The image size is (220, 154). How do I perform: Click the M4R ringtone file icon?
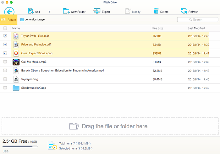click(x=16, y=36)
